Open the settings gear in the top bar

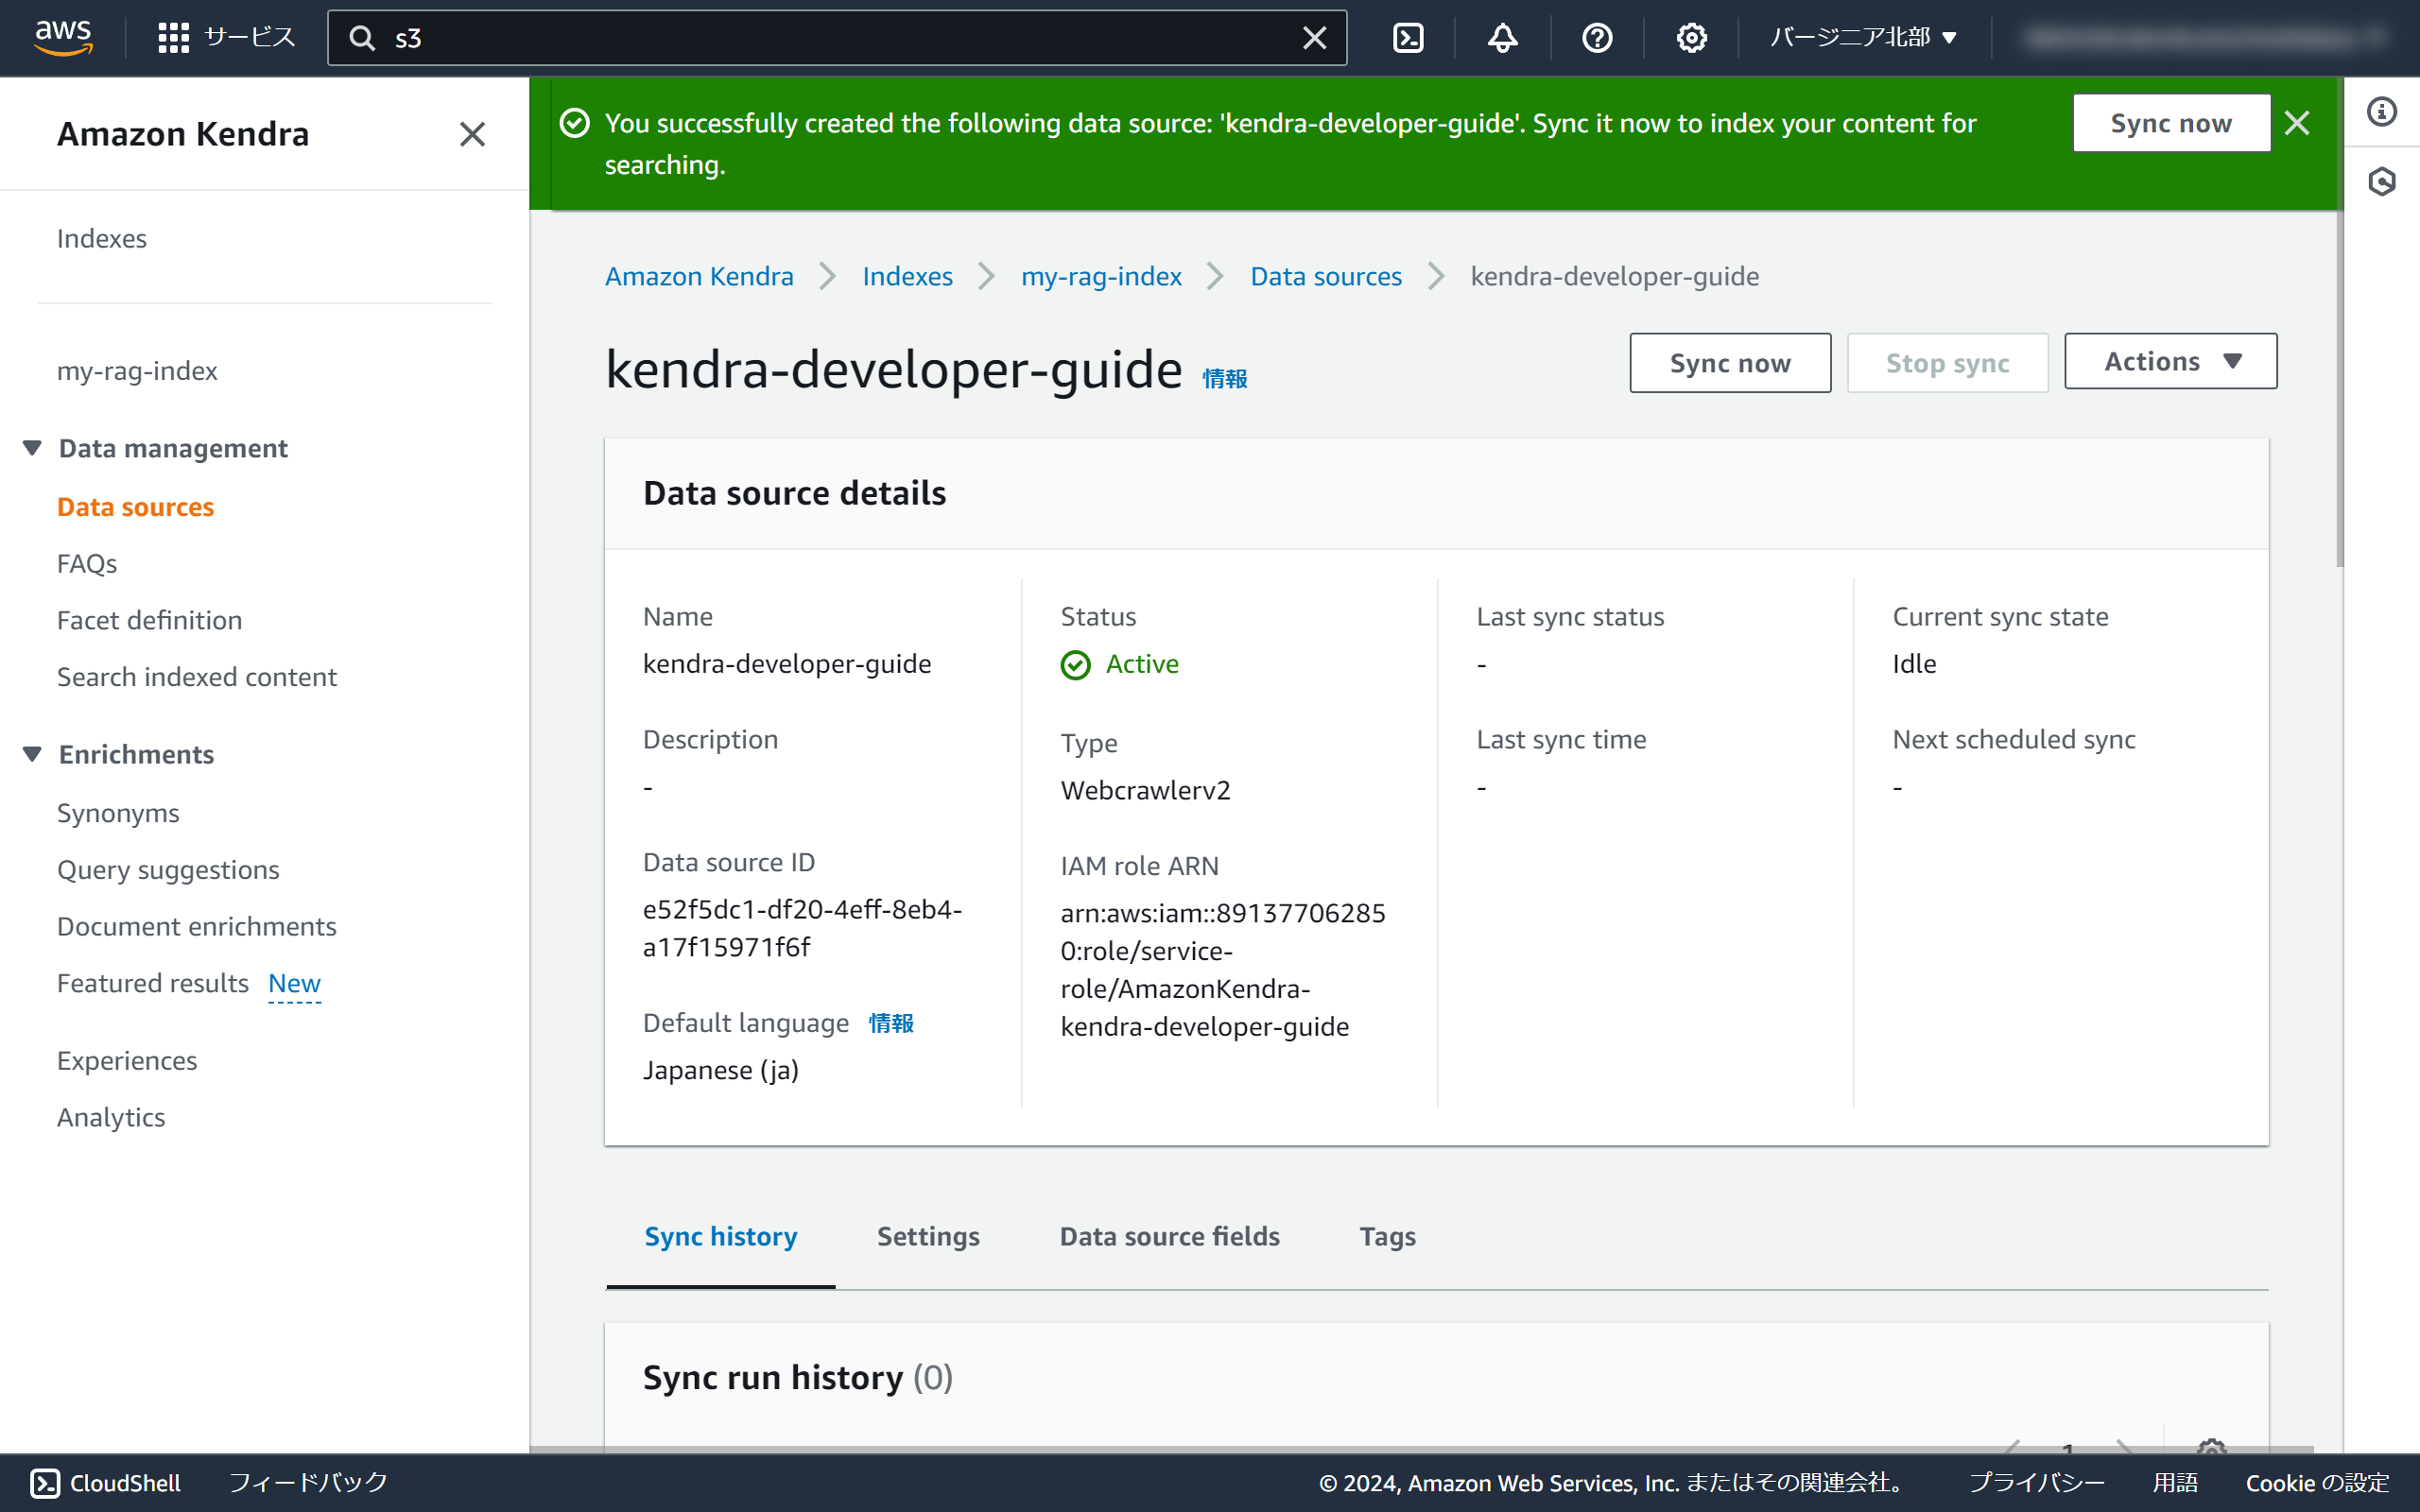pos(1691,38)
